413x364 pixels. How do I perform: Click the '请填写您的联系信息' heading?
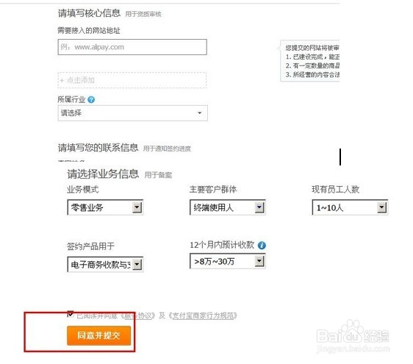[98, 148]
